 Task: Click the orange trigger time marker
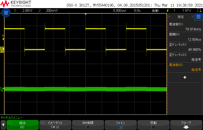[86, 14]
